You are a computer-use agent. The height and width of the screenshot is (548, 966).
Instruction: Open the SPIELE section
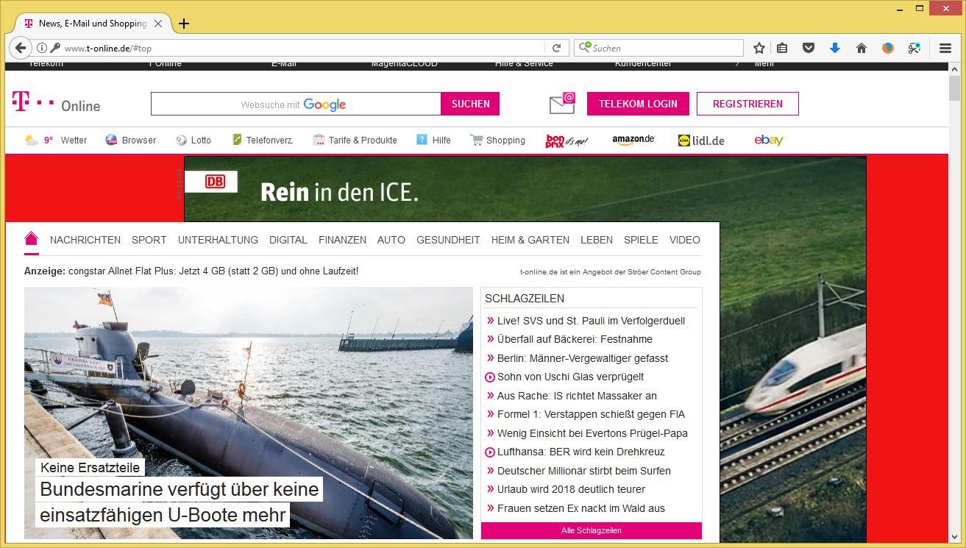[x=641, y=240]
